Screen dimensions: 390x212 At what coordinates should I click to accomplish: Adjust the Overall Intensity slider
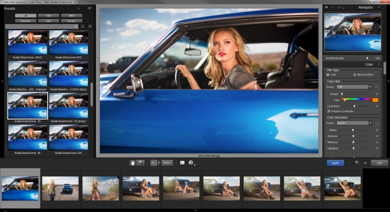pyautogui.click(x=356, y=58)
